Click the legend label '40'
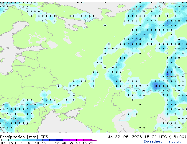Viewport: 187px width, 144px height. (78, 143)
